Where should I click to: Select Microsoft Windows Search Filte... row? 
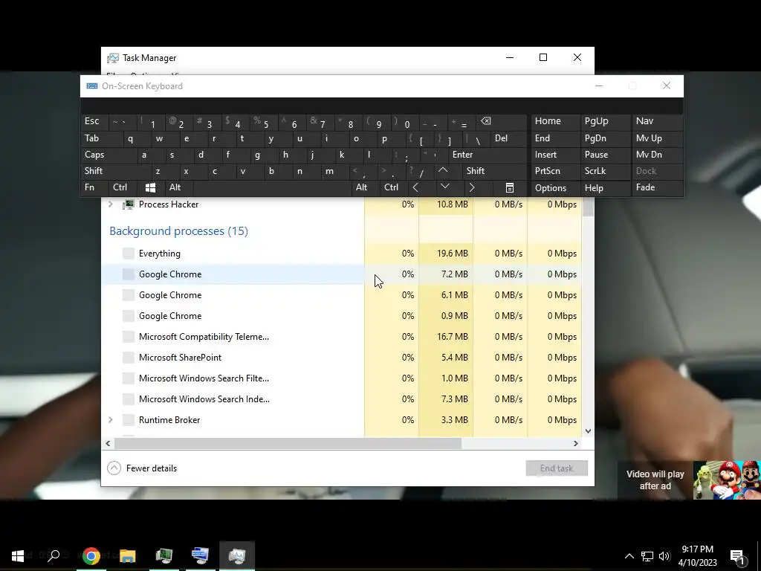[341, 378]
